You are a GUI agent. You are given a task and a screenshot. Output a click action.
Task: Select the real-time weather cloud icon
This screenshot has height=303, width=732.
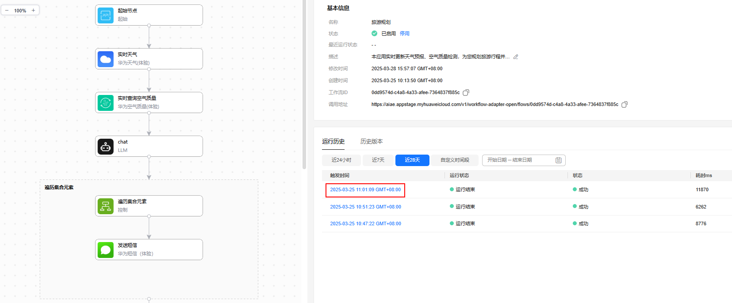(105, 59)
